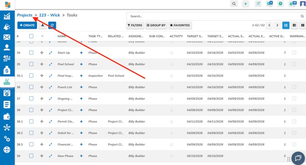
Task: Check the row 35 Pool School checkbox
Action: point(31,64)
